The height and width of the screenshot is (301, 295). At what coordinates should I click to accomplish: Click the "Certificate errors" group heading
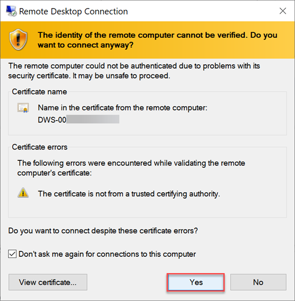40,147
